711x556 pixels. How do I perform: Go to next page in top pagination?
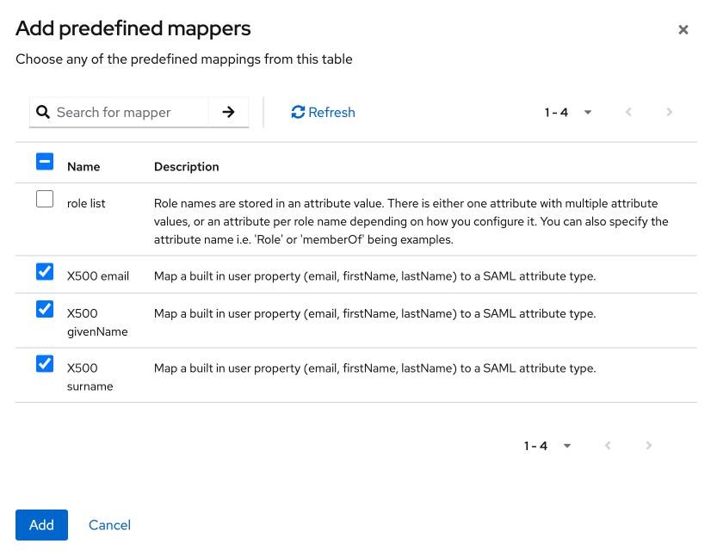coord(669,112)
